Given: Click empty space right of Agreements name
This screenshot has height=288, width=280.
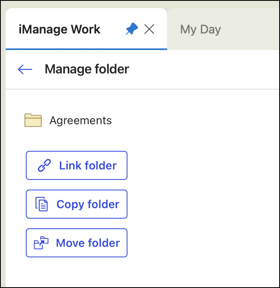Looking at the screenshot, I should pyautogui.click(x=194, y=120).
